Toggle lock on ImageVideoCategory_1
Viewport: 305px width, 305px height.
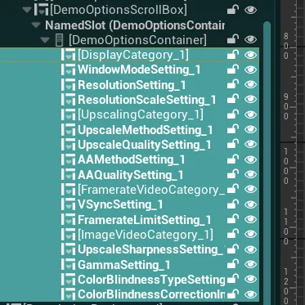coord(233,234)
